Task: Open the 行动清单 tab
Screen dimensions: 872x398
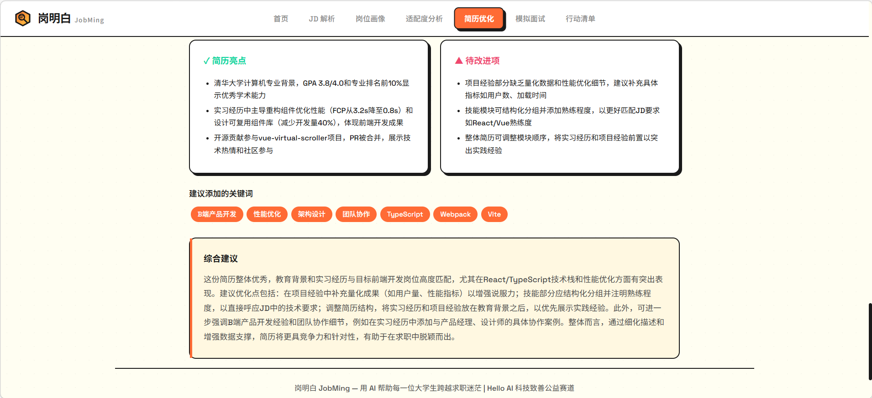Action: 580,19
